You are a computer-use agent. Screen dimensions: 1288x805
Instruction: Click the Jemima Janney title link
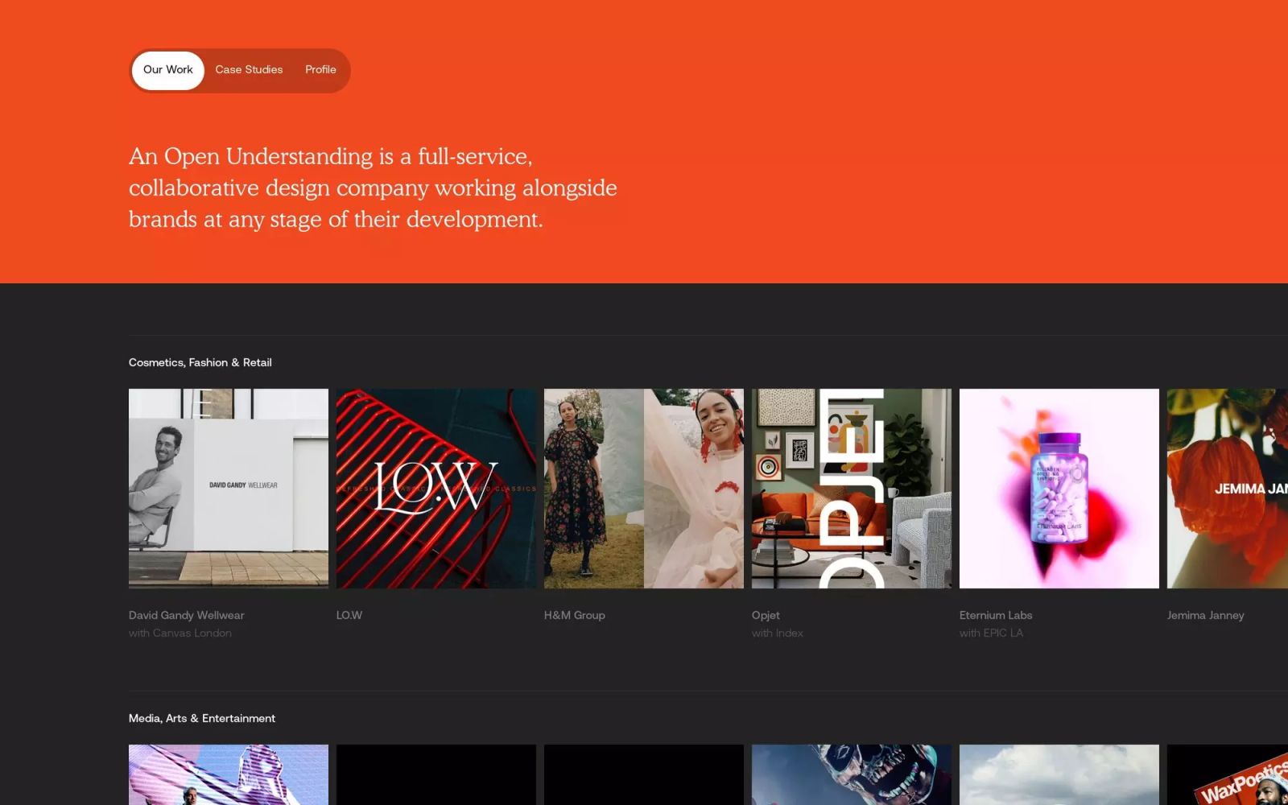1205,615
